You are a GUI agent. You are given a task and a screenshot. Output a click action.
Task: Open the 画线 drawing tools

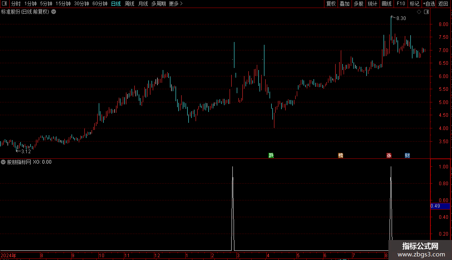point(386,4)
